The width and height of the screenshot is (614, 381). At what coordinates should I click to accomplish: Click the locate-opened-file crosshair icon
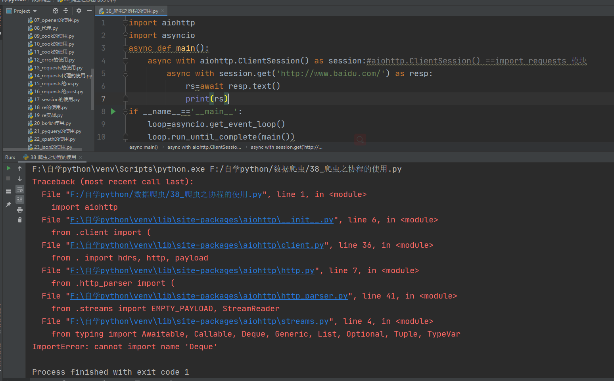coord(56,11)
